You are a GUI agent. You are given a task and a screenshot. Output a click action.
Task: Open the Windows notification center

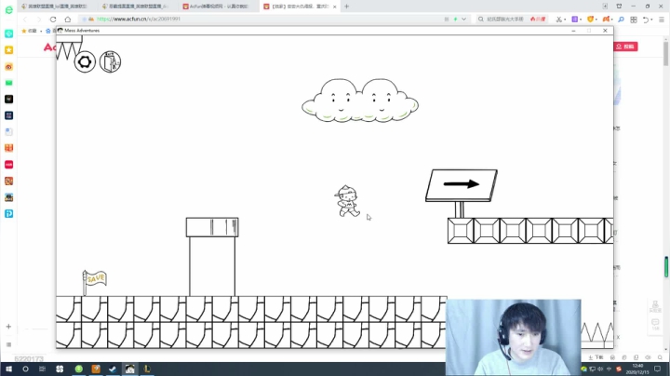pos(658,369)
